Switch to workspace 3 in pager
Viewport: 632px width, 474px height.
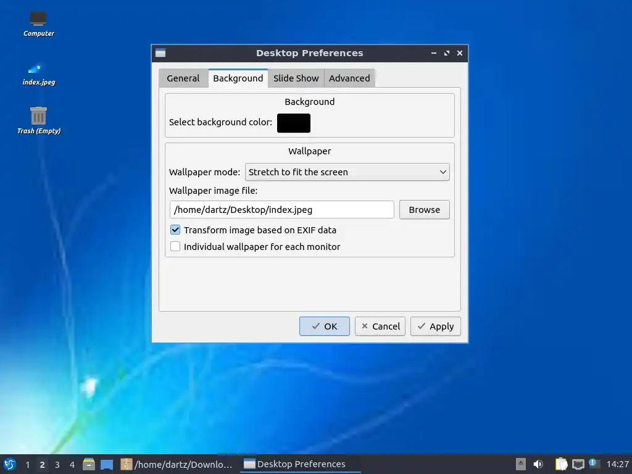click(x=57, y=465)
